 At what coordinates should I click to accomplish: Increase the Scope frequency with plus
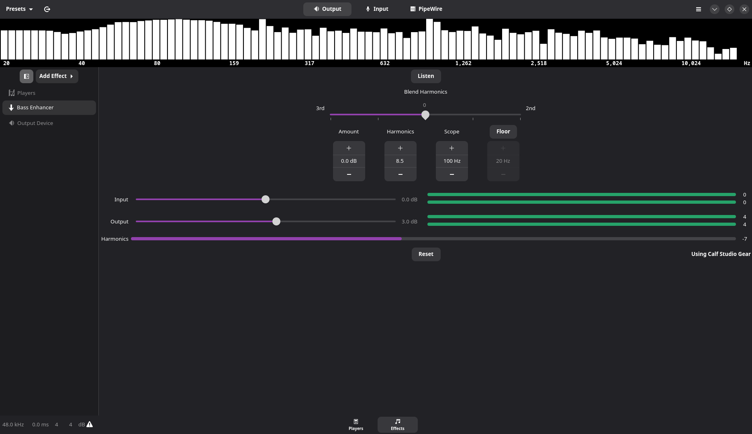[452, 148]
